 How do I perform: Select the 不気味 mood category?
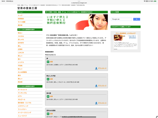(x=20, y=66)
